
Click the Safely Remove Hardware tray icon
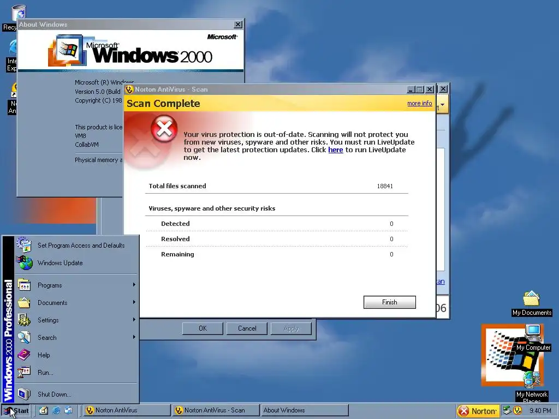tap(507, 410)
